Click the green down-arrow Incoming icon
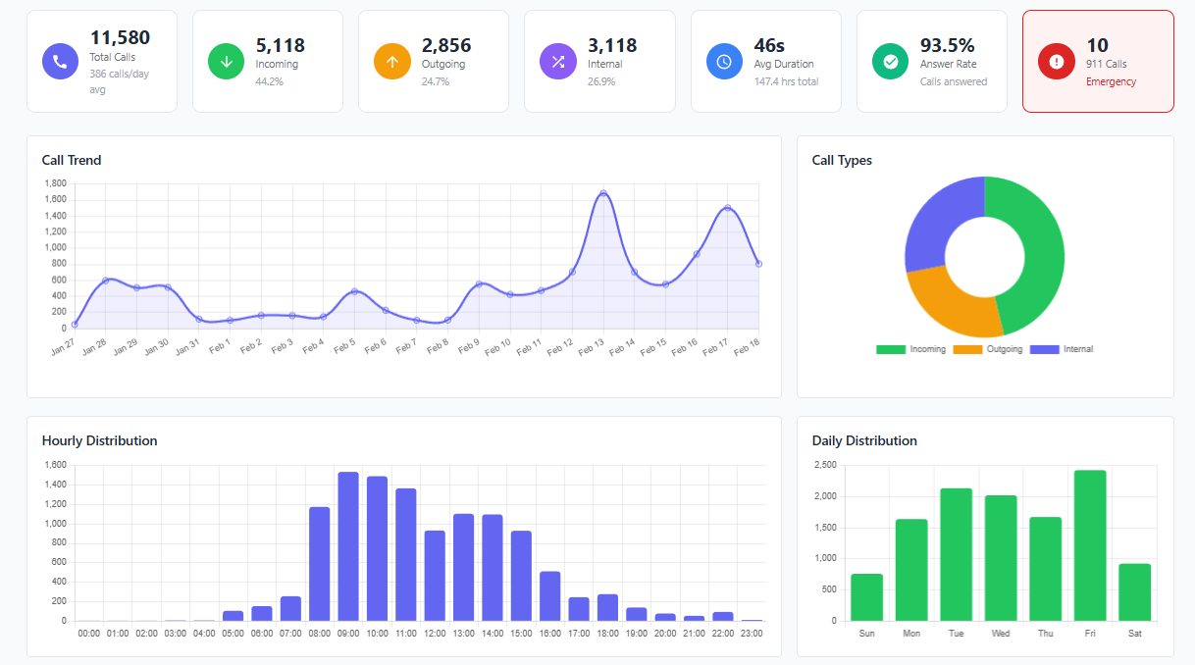Image resolution: width=1195 pixels, height=665 pixels. [x=226, y=62]
